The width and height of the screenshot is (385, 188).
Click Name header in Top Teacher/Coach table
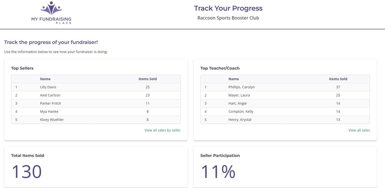tap(233, 79)
